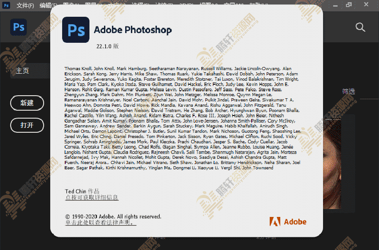The image size is (379, 250).
Task: Open the 选择(S) menu
Action: click(x=140, y=5)
